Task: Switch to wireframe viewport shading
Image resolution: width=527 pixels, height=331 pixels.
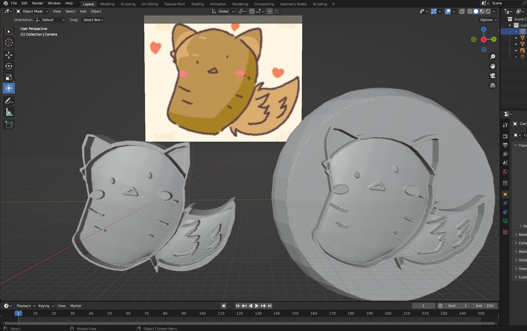Action: click(470, 11)
